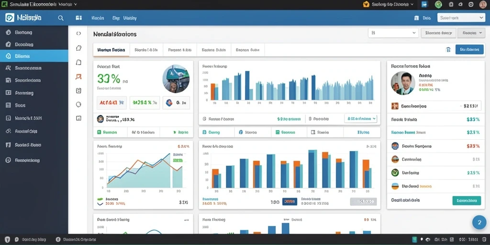Click the teal button at the bottom of the right panel

click(x=467, y=200)
